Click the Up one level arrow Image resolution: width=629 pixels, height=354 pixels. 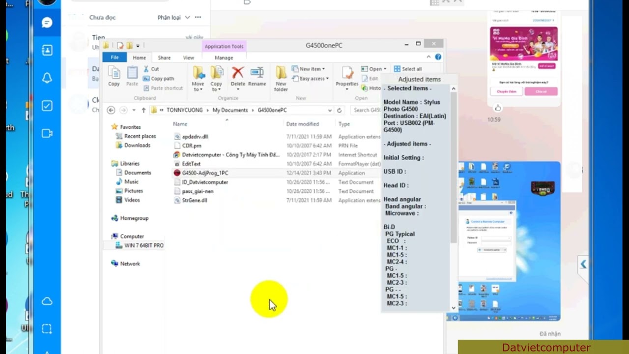pyautogui.click(x=143, y=110)
